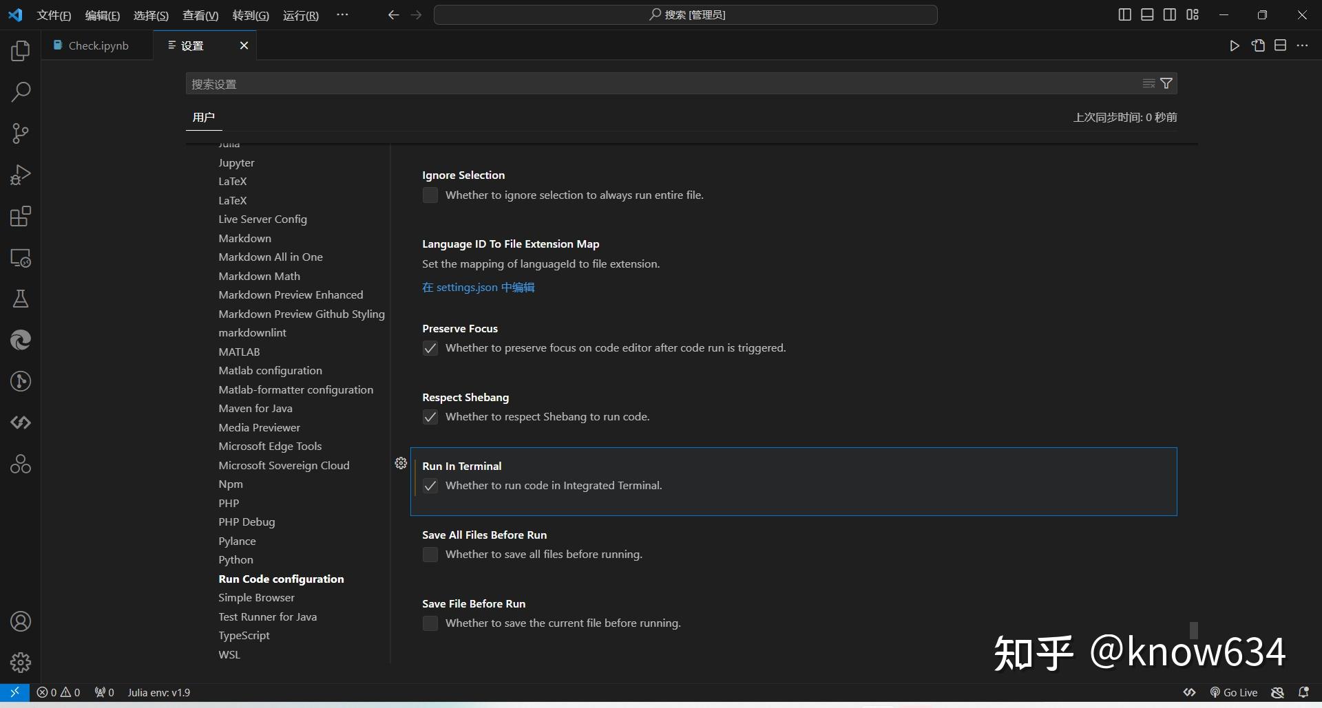Open the 选择(S) menu
The width and height of the screenshot is (1322, 708).
[x=151, y=15]
